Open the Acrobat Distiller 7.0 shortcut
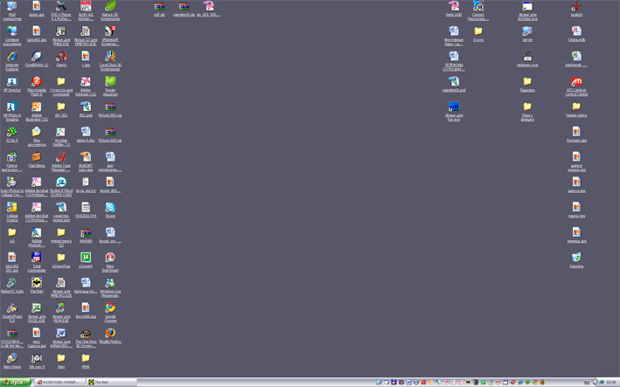Screen dimensions: 620x387 click(x=61, y=132)
